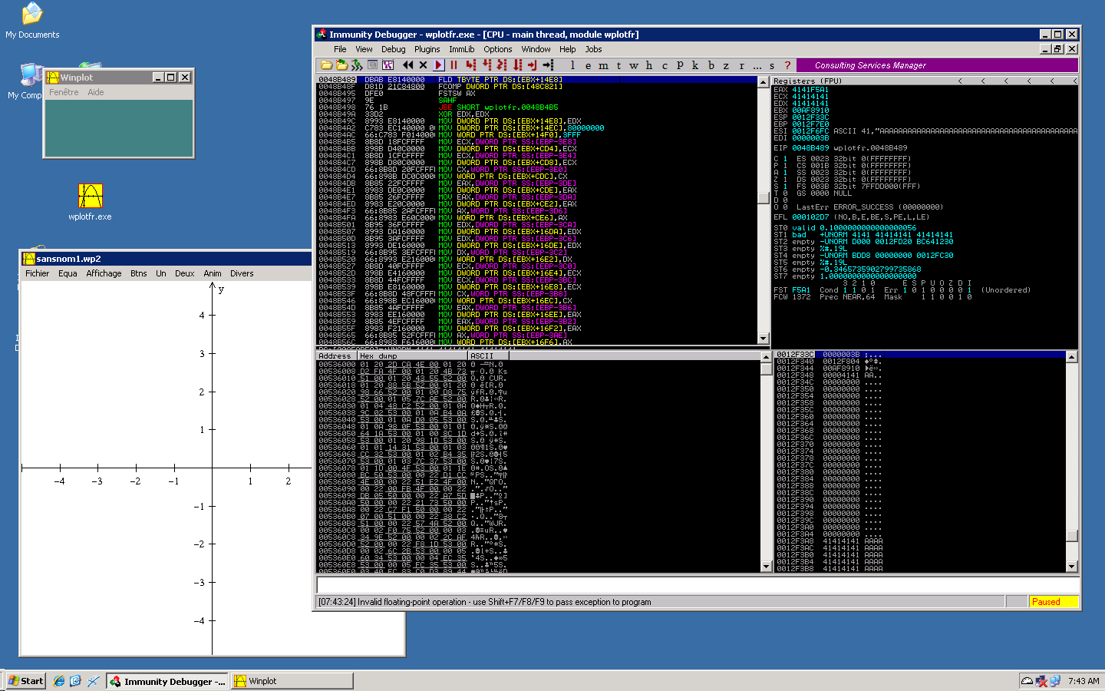Select the wplotfr.exe desktop icon
The height and width of the screenshot is (691, 1105).
[90, 203]
